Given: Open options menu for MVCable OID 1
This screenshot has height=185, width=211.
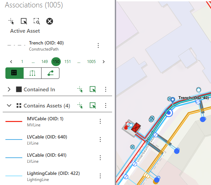Looking at the screenshot, I should coord(100,121).
